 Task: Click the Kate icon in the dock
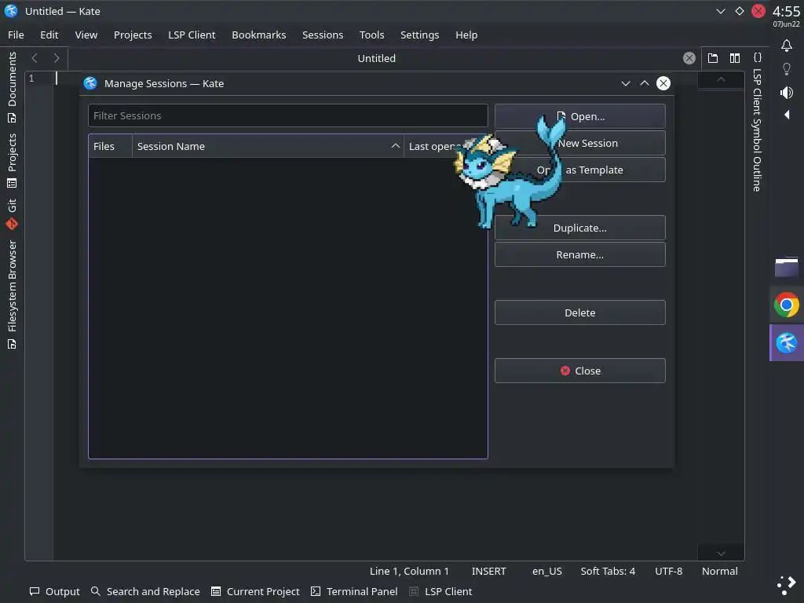point(787,343)
